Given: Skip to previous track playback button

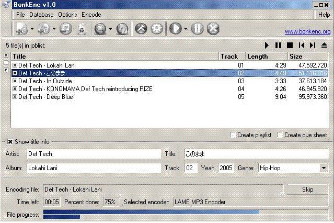Looking at the screenshot, I should coord(302,45).
